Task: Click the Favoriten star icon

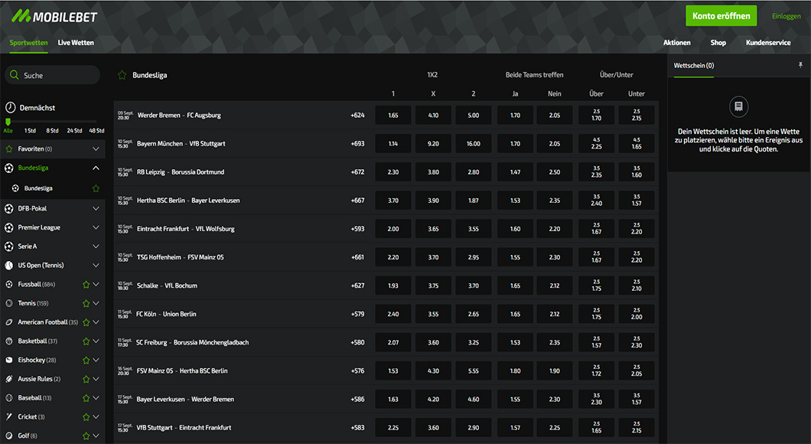Action: click(x=8, y=149)
